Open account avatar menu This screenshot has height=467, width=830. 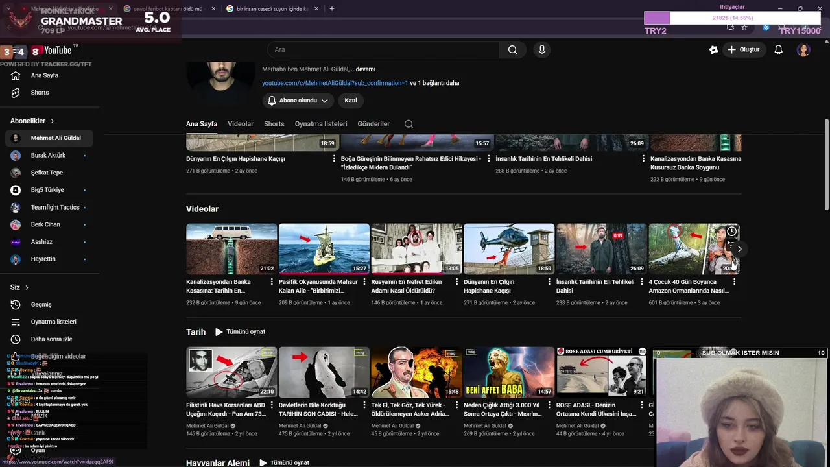[x=803, y=49]
